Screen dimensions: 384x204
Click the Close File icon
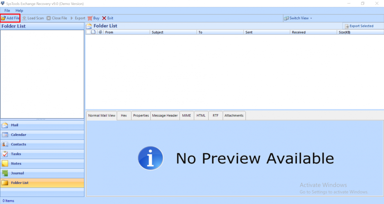point(49,18)
